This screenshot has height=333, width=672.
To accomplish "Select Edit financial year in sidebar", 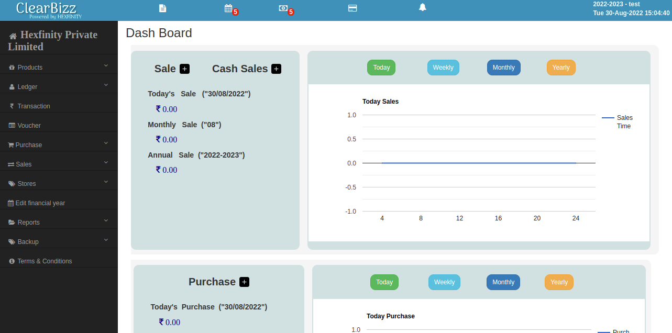I will (40, 203).
